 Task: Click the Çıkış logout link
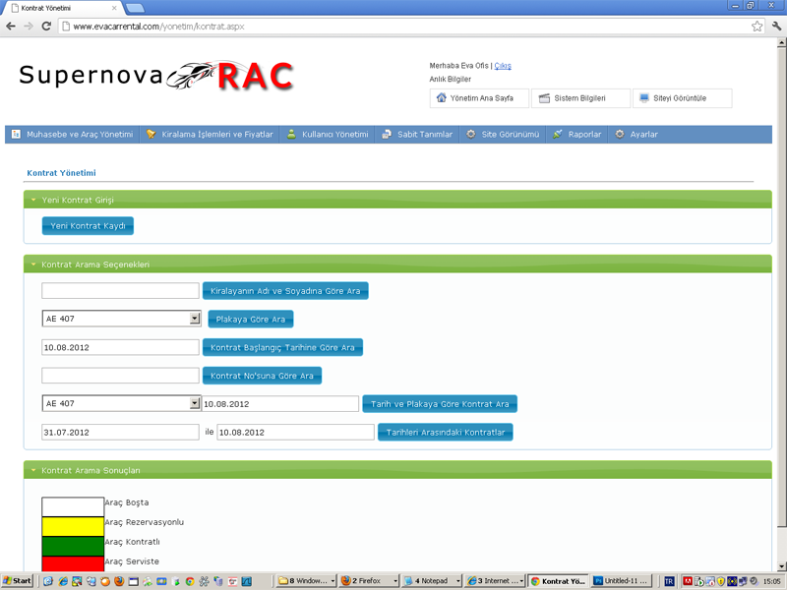point(503,66)
